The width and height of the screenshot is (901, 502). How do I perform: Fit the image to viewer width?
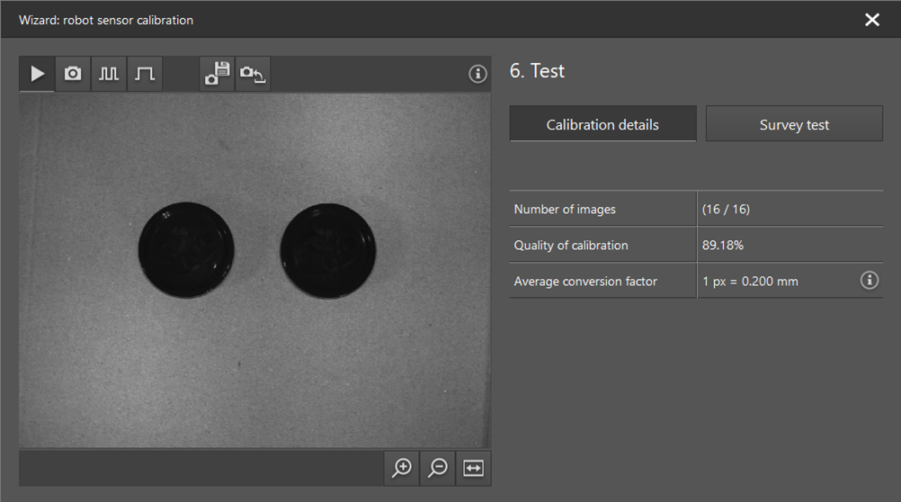tap(474, 468)
